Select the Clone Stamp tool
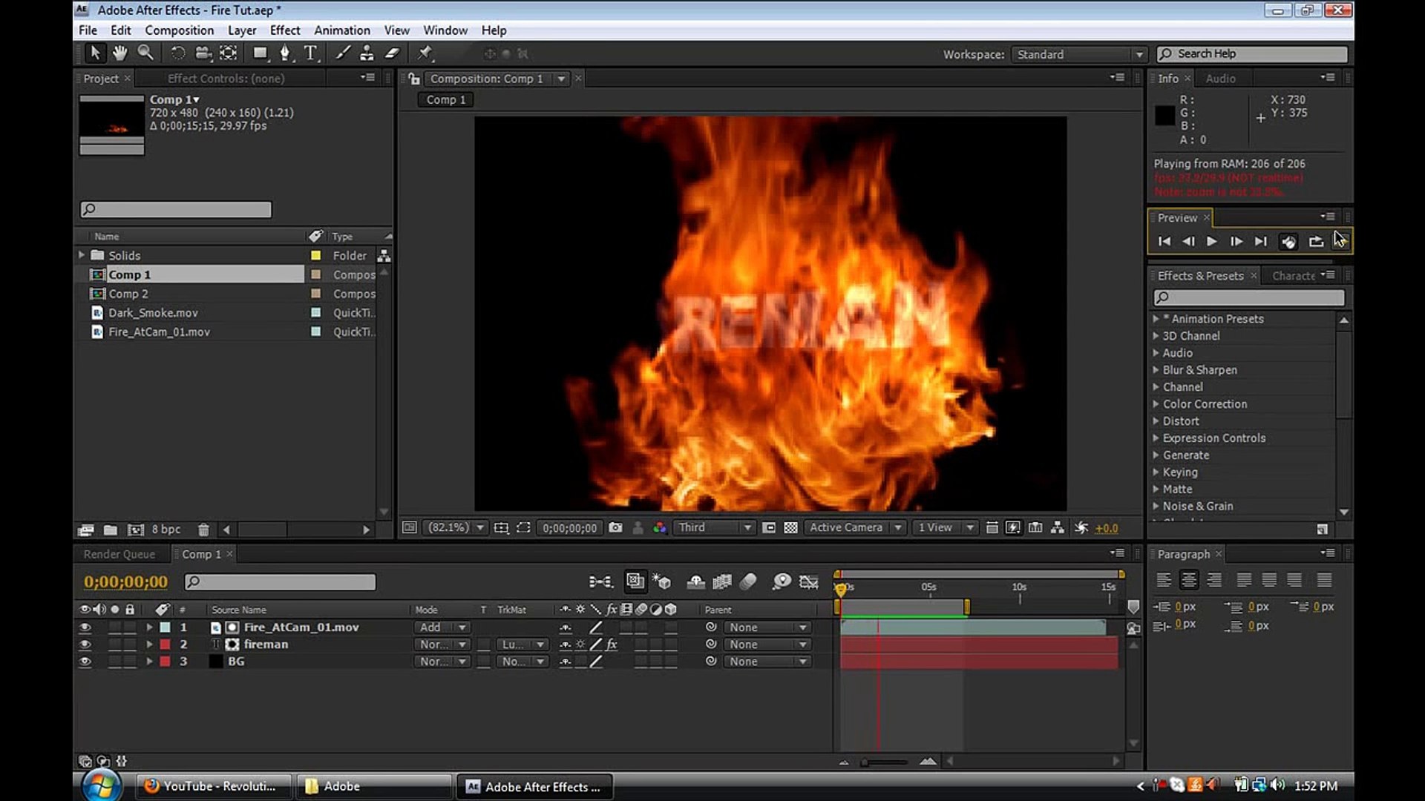This screenshot has width=1425, height=801. (367, 53)
